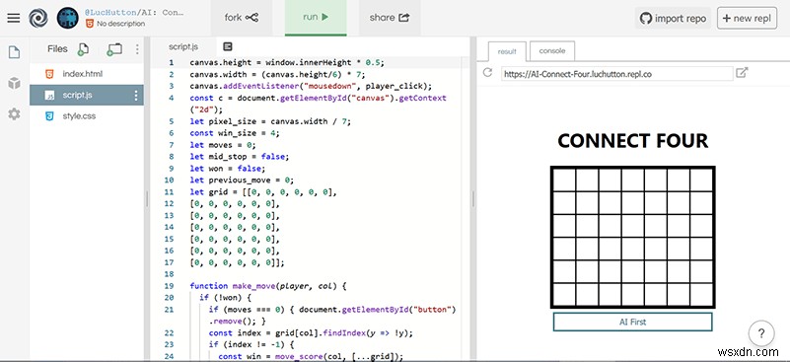
Task: Open the LucHutton user avatar
Action: tap(67, 18)
